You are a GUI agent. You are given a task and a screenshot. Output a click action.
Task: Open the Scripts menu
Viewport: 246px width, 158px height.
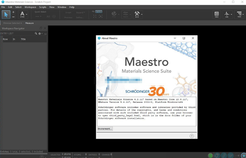point(43,7)
